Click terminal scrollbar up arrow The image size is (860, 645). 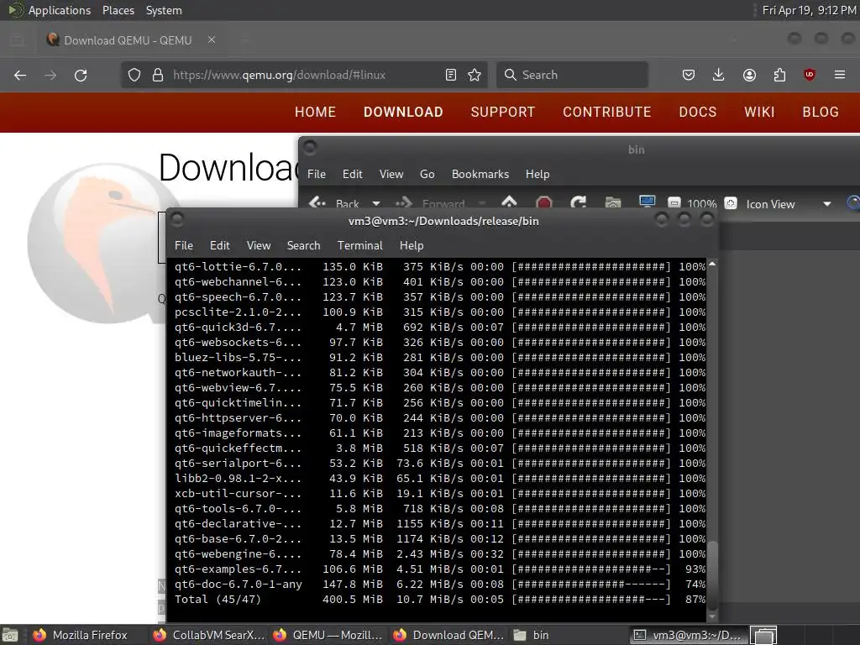coord(712,264)
